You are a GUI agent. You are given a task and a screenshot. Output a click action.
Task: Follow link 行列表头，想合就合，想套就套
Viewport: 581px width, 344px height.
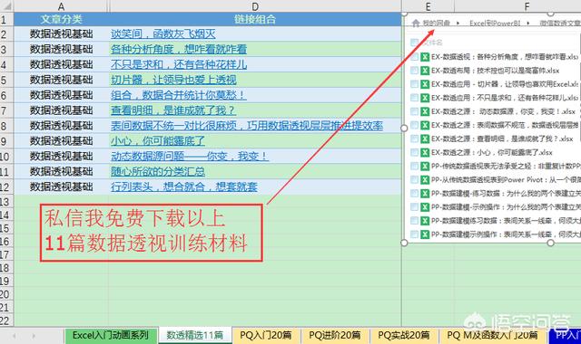183,186
